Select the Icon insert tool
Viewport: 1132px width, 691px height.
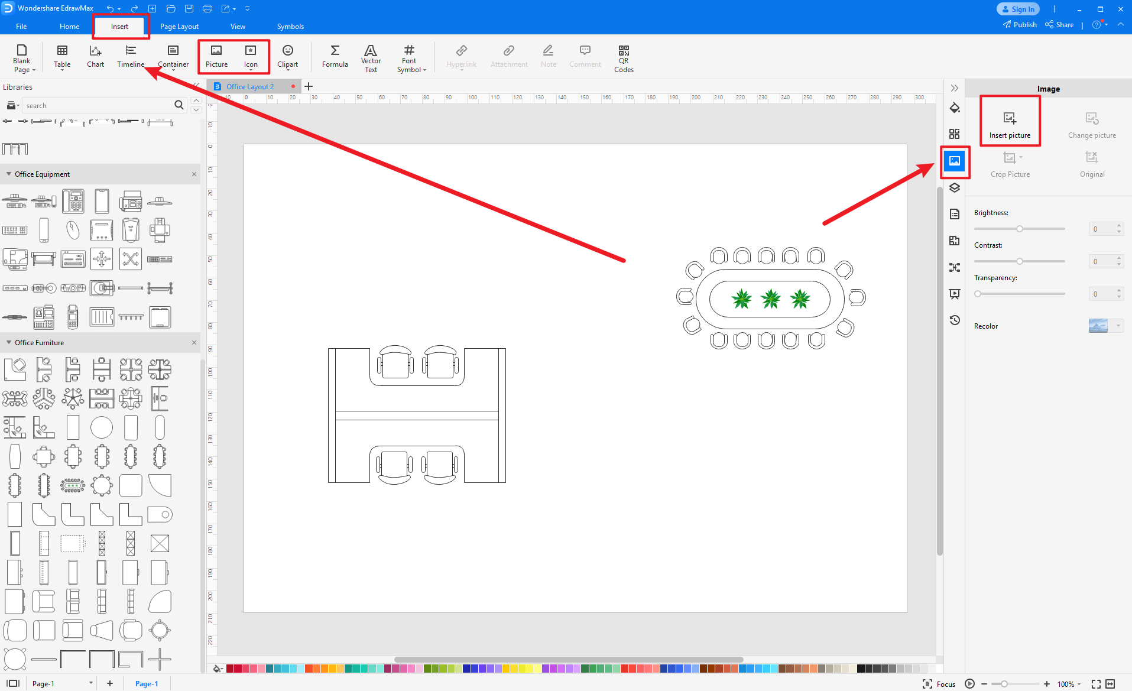coord(251,56)
